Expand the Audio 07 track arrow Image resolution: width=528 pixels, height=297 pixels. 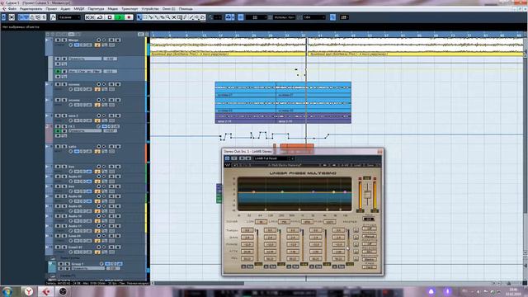pos(47,177)
